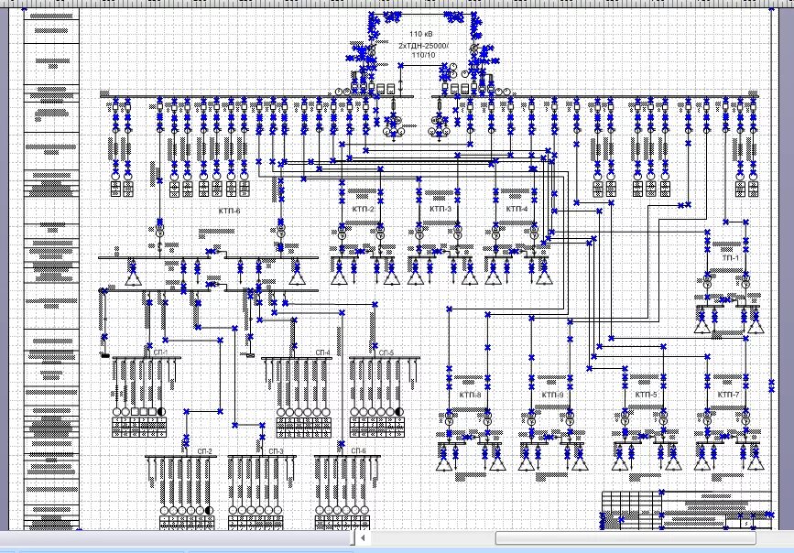Image resolution: width=794 pixels, height=553 pixels.
Task: Select the СП-2 panel label
Action: point(203,451)
